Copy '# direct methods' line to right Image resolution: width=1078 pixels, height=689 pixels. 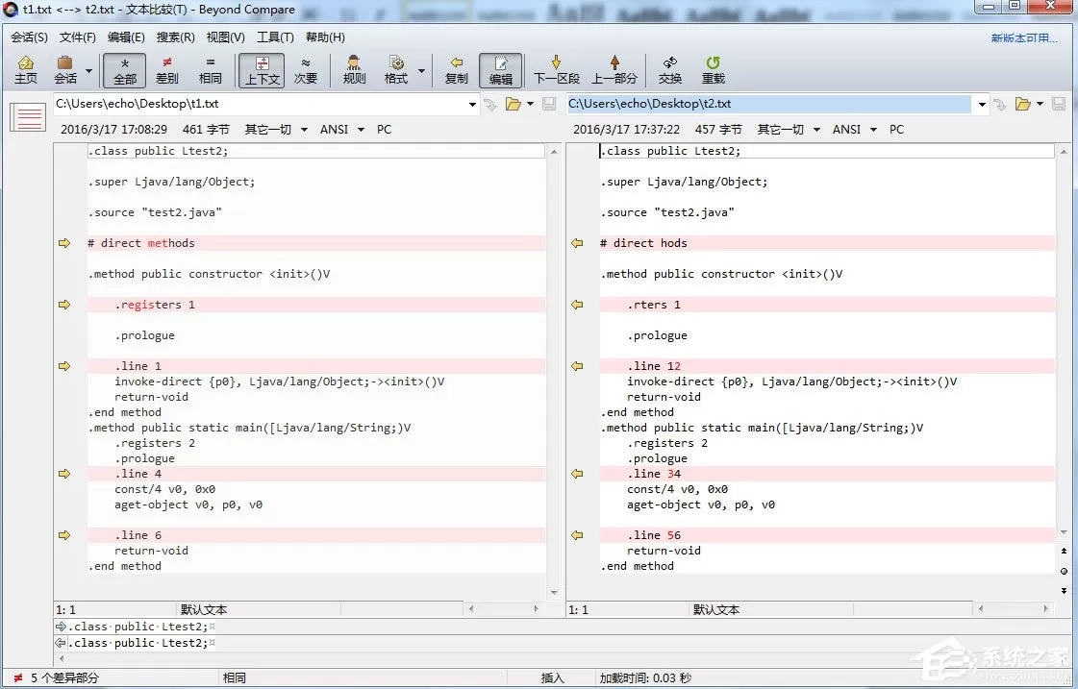point(64,243)
